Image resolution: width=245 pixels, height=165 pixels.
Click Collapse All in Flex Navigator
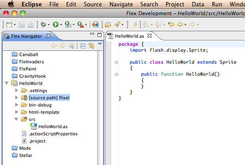(x=83, y=46)
